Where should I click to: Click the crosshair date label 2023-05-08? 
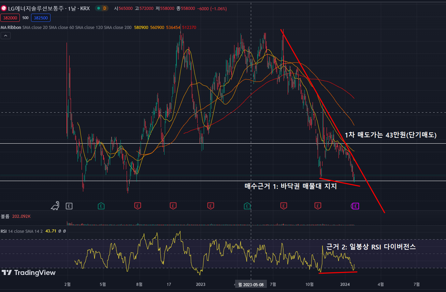[251, 285]
